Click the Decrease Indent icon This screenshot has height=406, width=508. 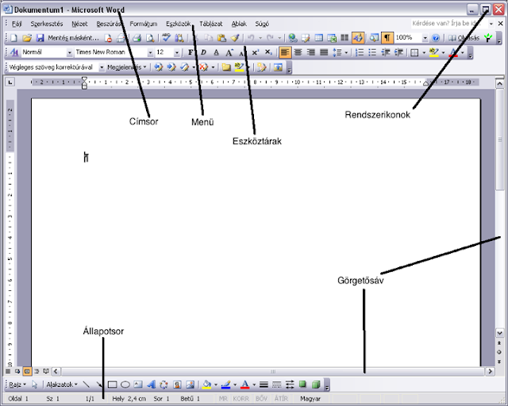(385, 52)
